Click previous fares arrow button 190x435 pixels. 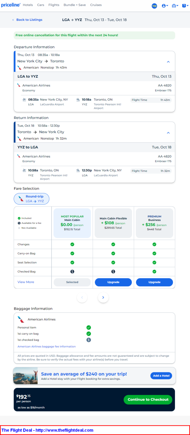click(82, 297)
